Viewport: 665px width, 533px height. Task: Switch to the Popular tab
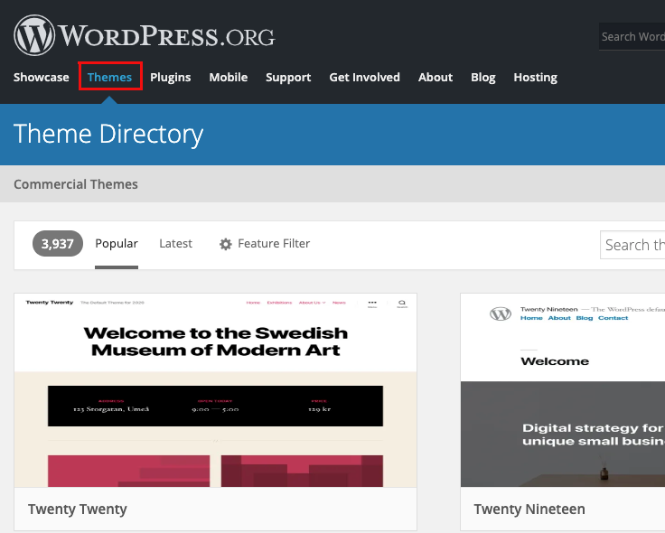tap(117, 243)
